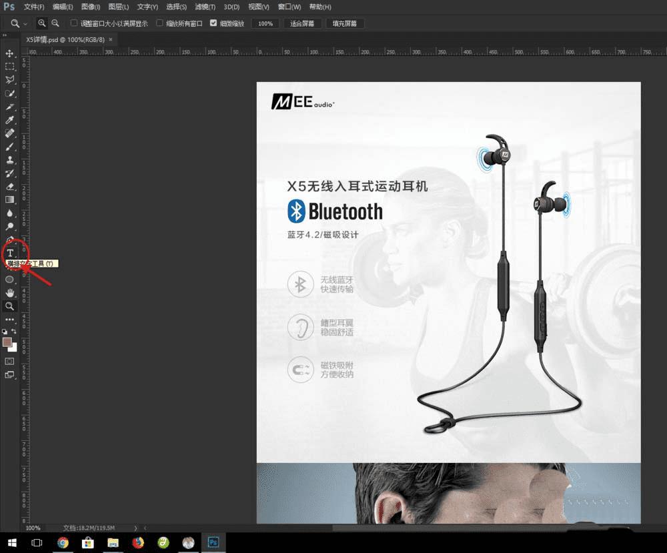This screenshot has width=667, height=553.
Task: Open the foreground color swatch
Action: coord(7,342)
